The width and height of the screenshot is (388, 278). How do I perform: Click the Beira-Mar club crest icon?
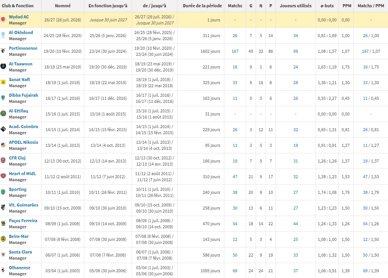3,239
